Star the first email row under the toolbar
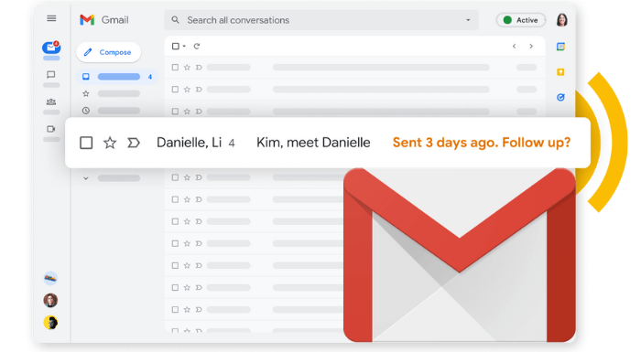The image size is (641, 352). tap(187, 68)
